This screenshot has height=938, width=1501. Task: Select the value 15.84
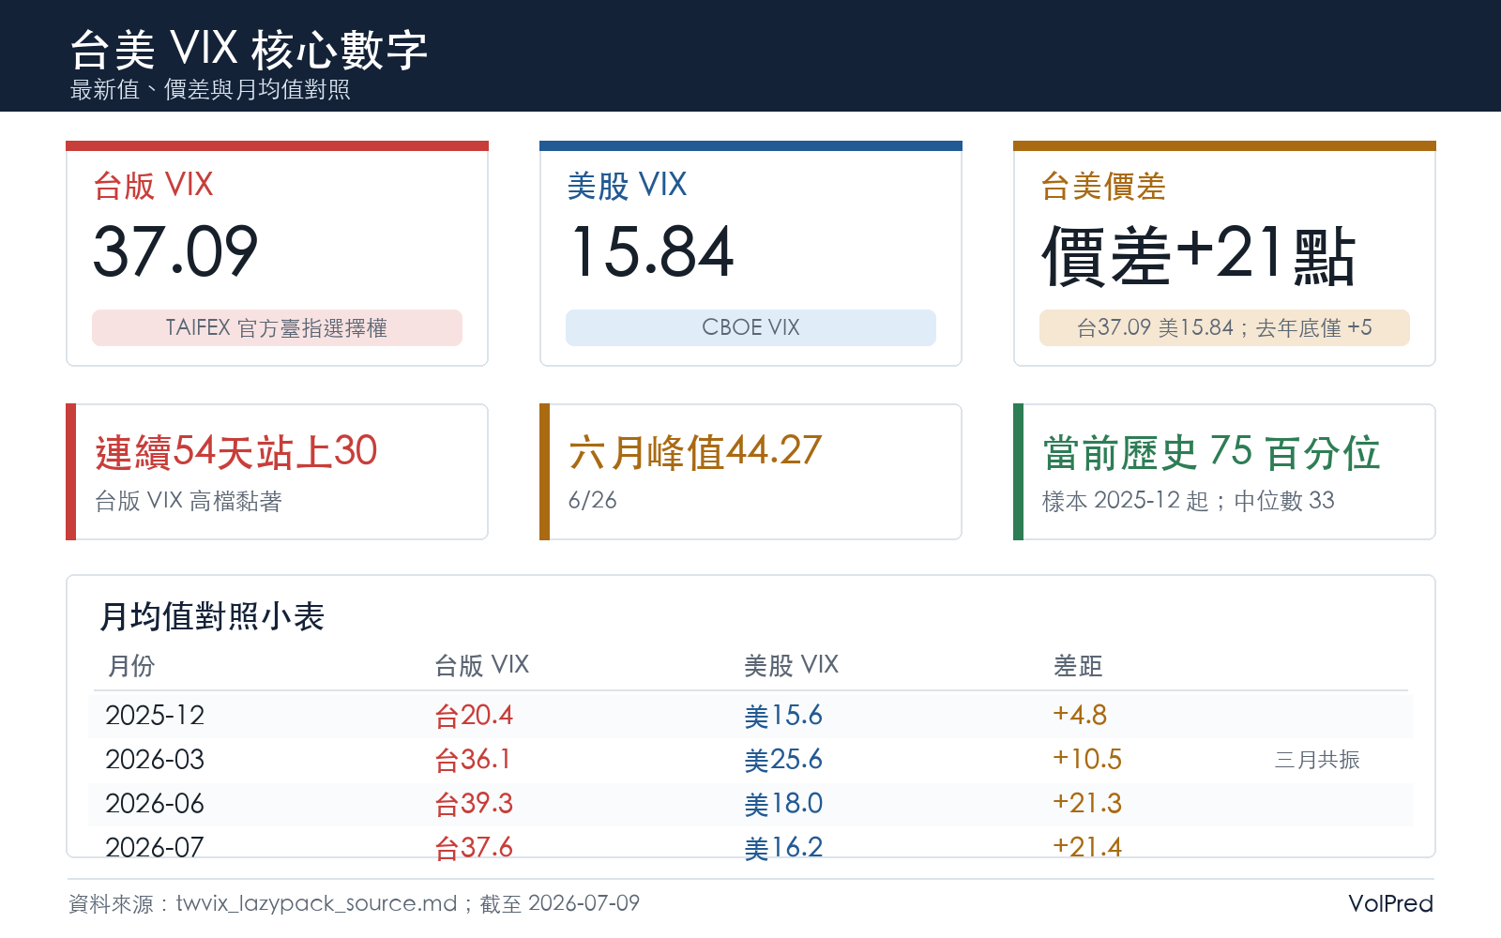click(651, 251)
